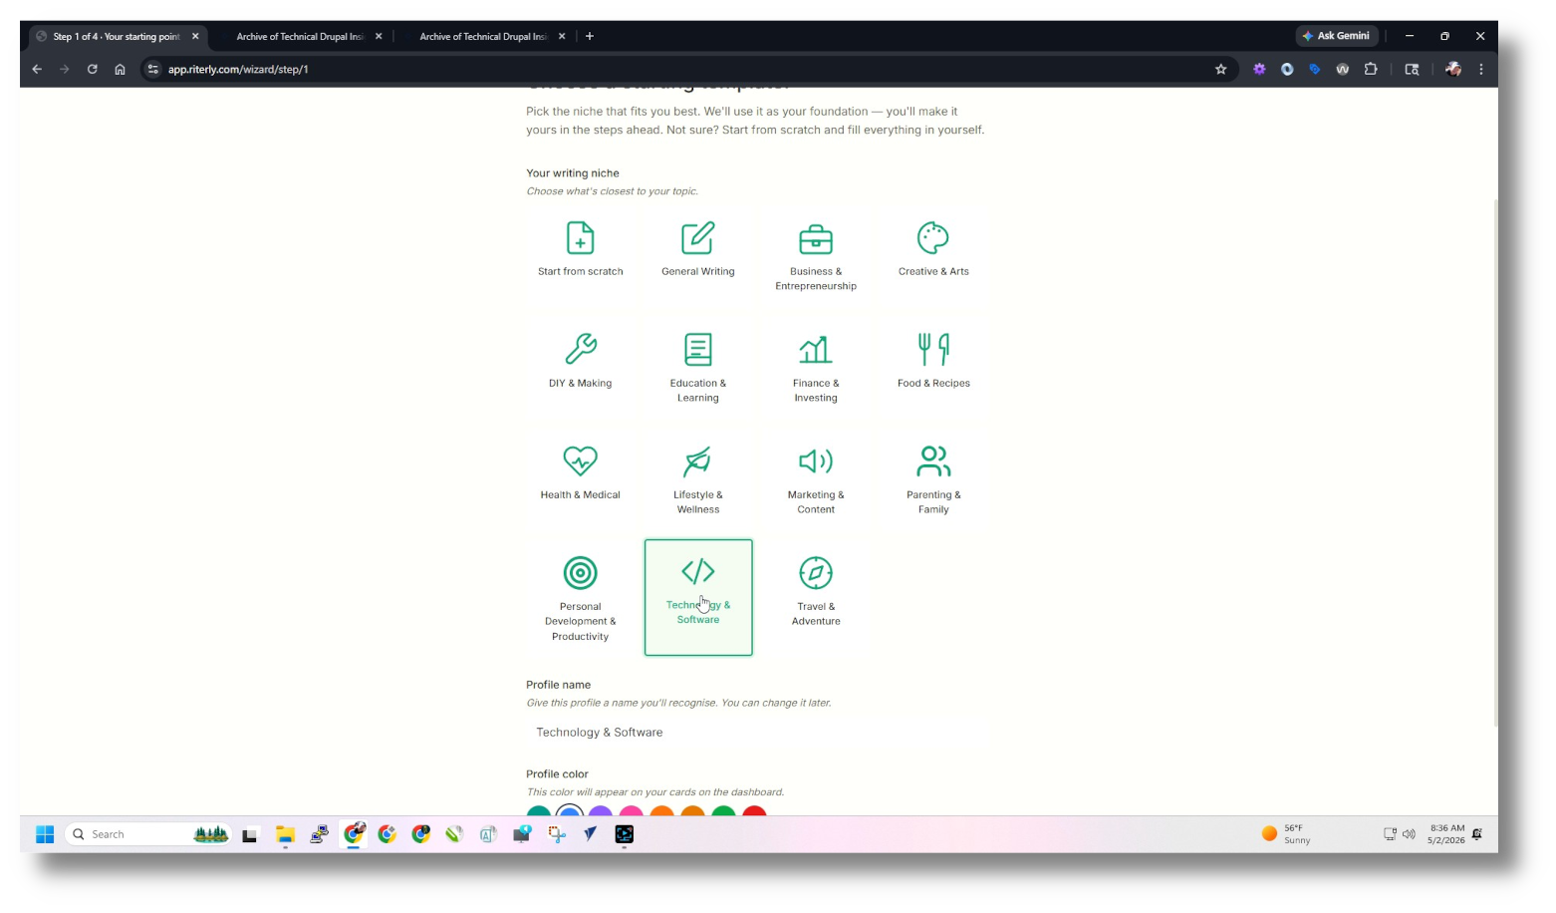Select the Education & Learning book icon
This screenshot has width=1556, height=913.
tap(698, 350)
